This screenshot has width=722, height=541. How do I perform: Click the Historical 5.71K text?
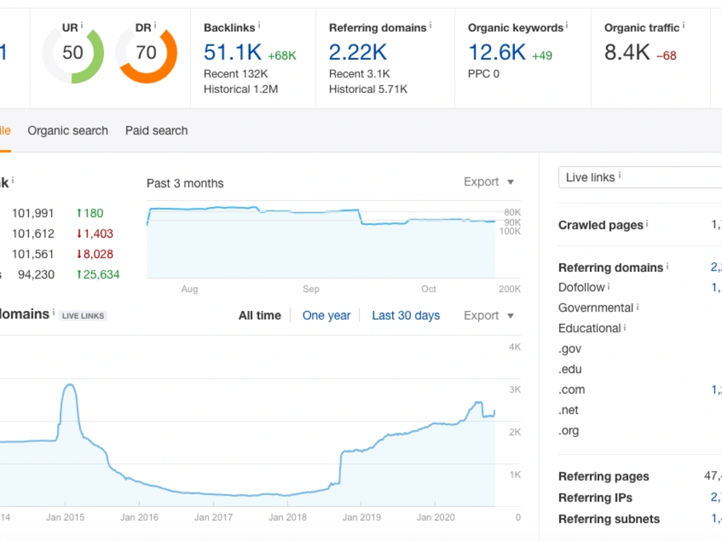(x=368, y=89)
